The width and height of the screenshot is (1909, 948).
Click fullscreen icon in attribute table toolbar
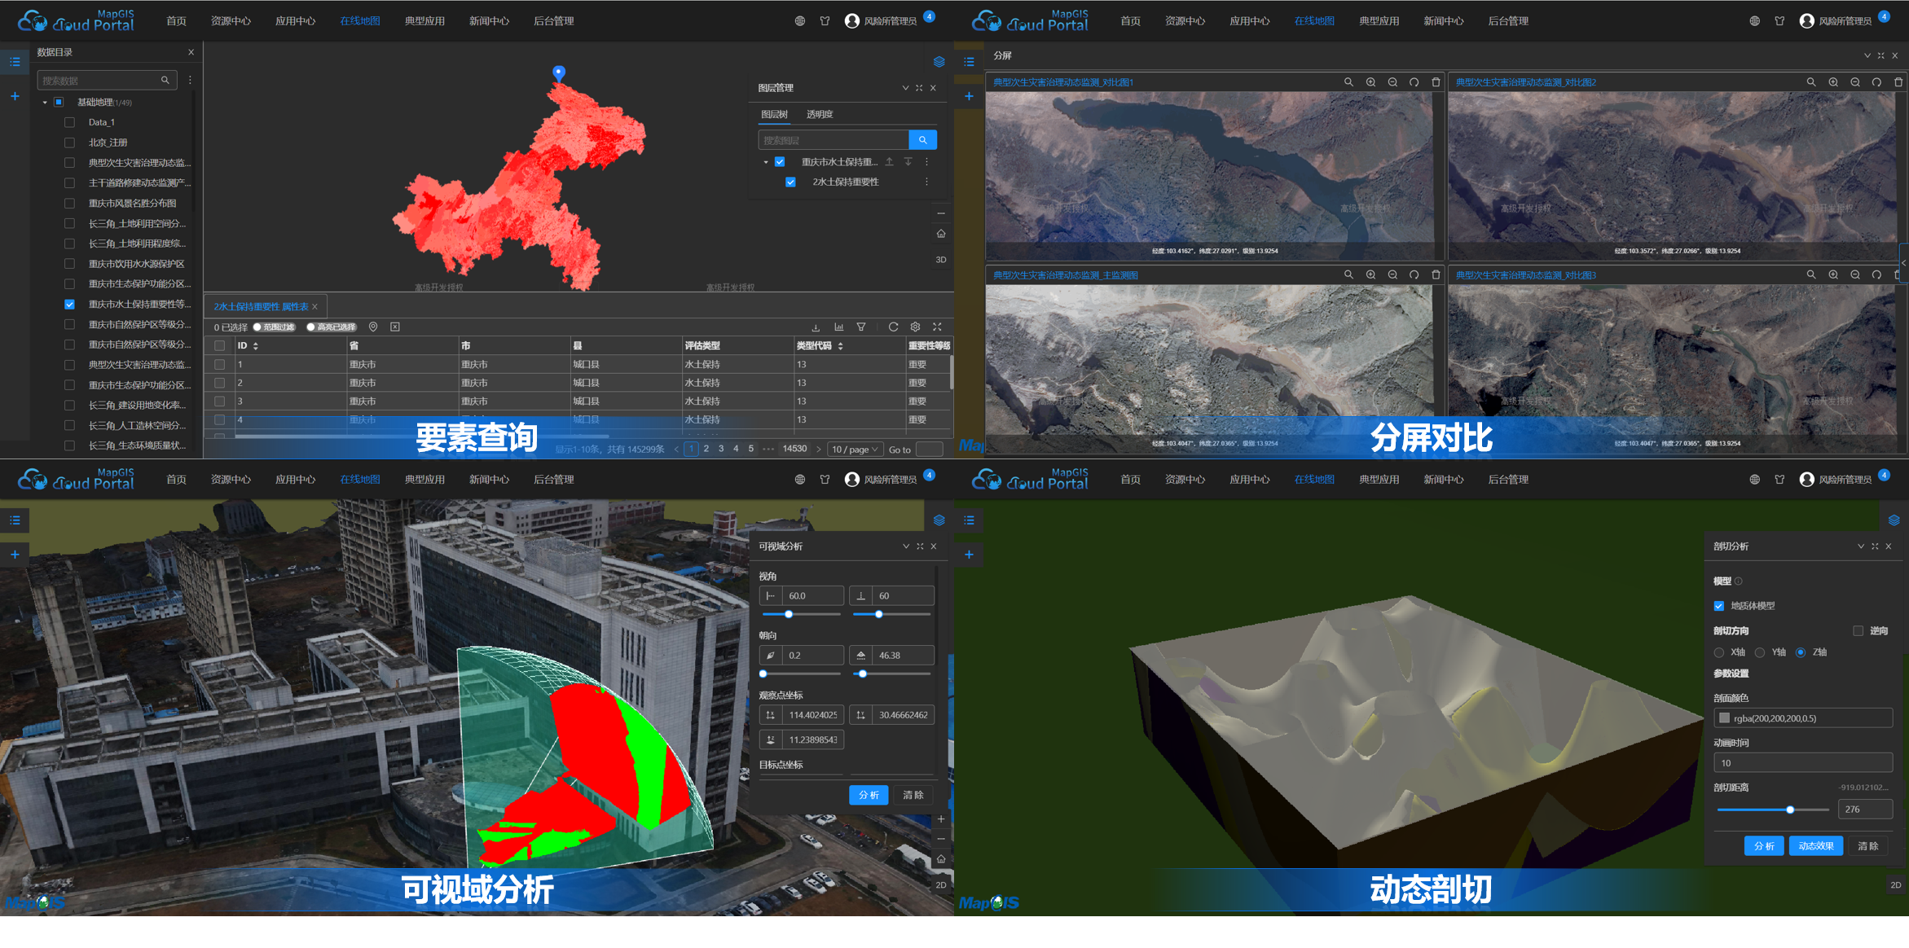937,327
